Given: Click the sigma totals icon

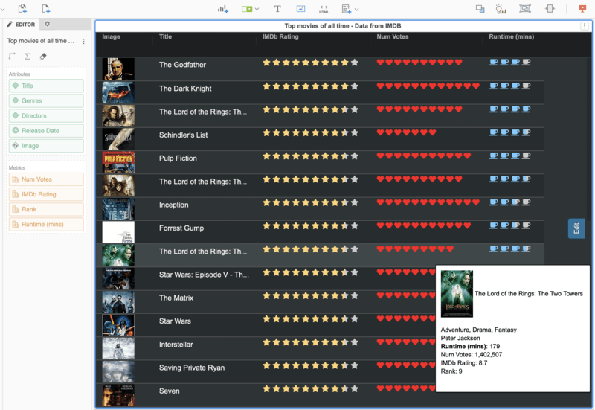Looking at the screenshot, I should tap(28, 57).
